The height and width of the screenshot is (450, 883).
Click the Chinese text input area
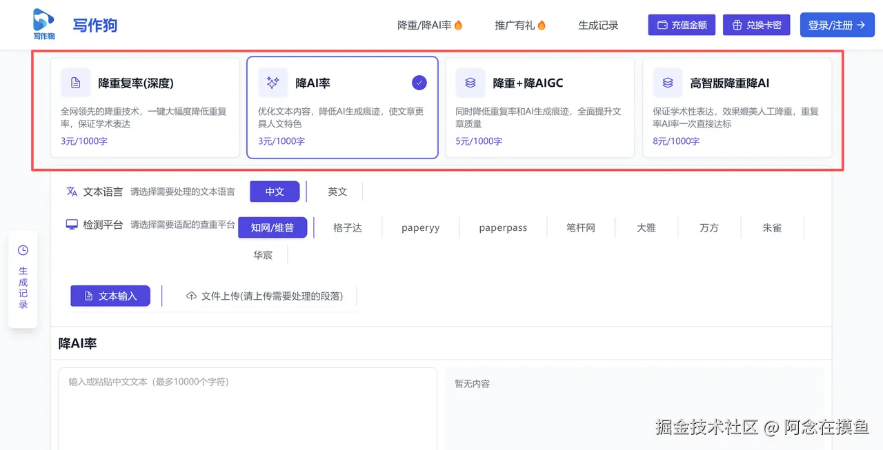tap(248, 408)
